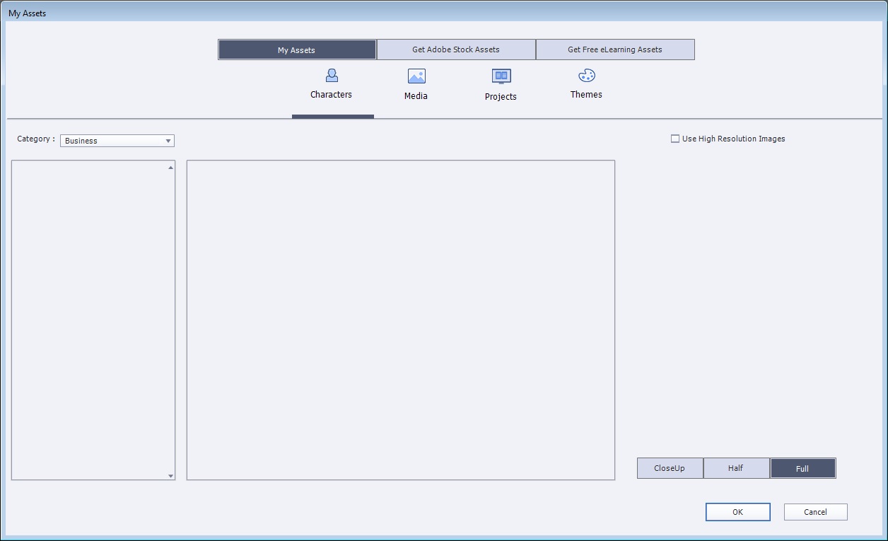This screenshot has width=888, height=541.
Task: Enable Use High Resolution Images checkbox
Action: point(675,139)
